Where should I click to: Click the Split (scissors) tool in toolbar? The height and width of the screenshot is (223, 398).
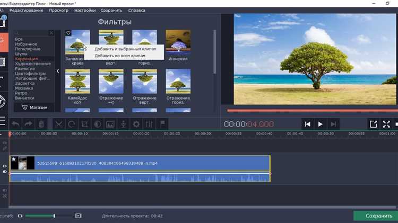coord(58,124)
